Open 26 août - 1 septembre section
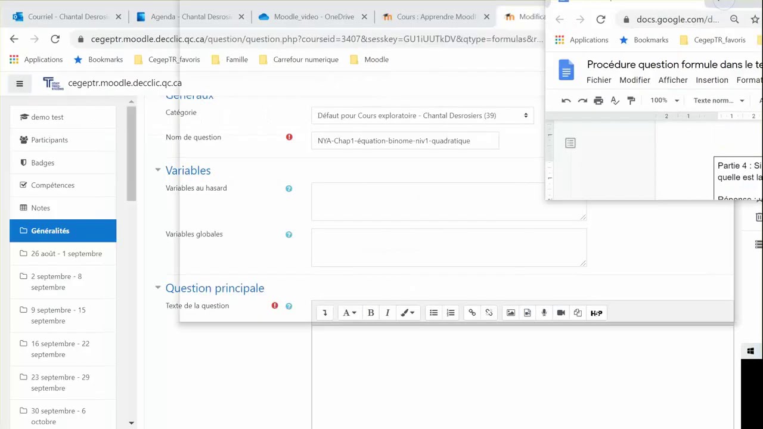763x429 pixels. 63,254
